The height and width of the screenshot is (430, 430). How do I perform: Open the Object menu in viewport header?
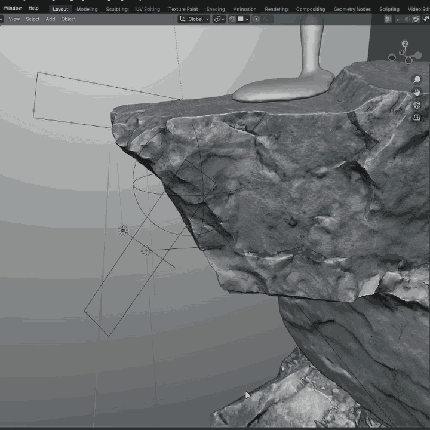pos(69,19)
